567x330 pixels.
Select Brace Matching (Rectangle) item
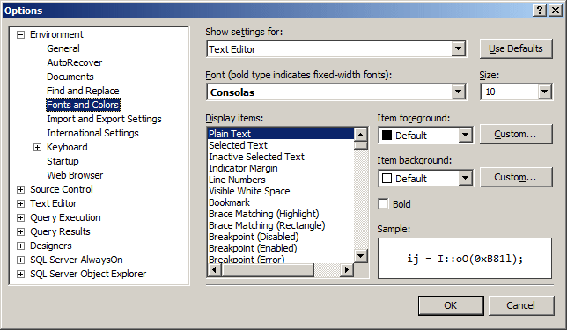click(x=281, y=225)
